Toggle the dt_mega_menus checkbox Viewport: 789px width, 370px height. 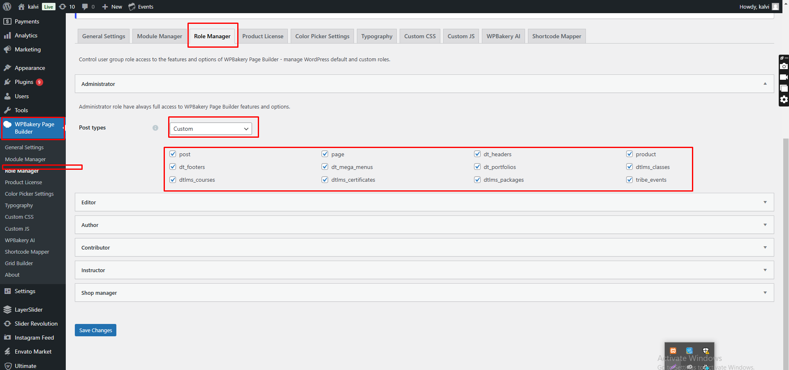tap(325, 166)
